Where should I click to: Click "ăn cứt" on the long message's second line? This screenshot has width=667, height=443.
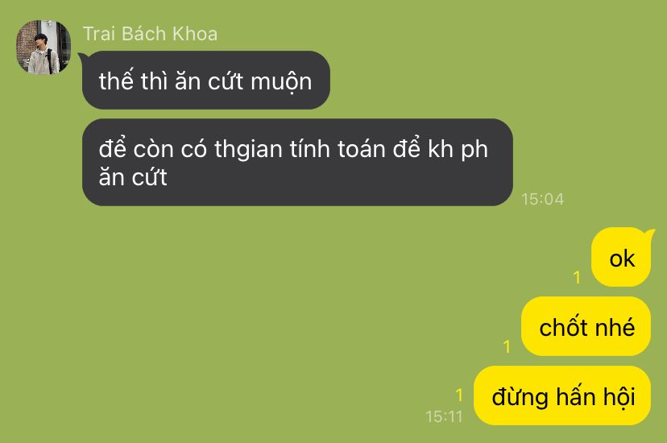point(133,177)
